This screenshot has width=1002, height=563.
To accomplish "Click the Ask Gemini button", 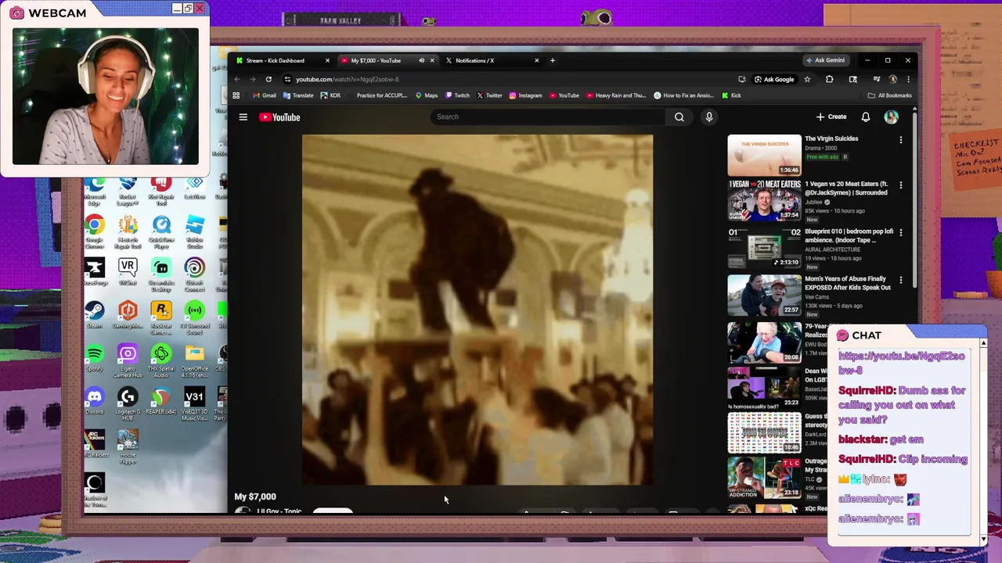I will [x=825, y=60].
